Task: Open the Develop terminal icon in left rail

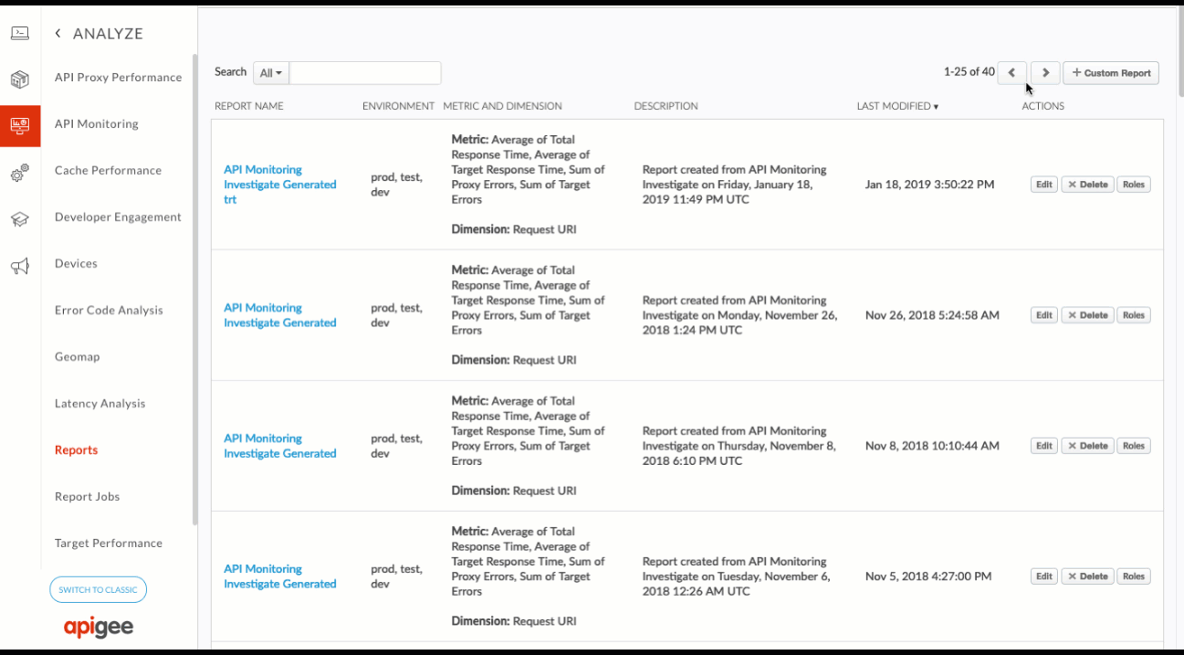Action: pyautogui.click(x=20, y=34)
